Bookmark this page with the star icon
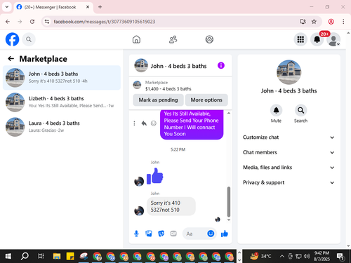Screen dimensions: 351x263 coord(314,22)
